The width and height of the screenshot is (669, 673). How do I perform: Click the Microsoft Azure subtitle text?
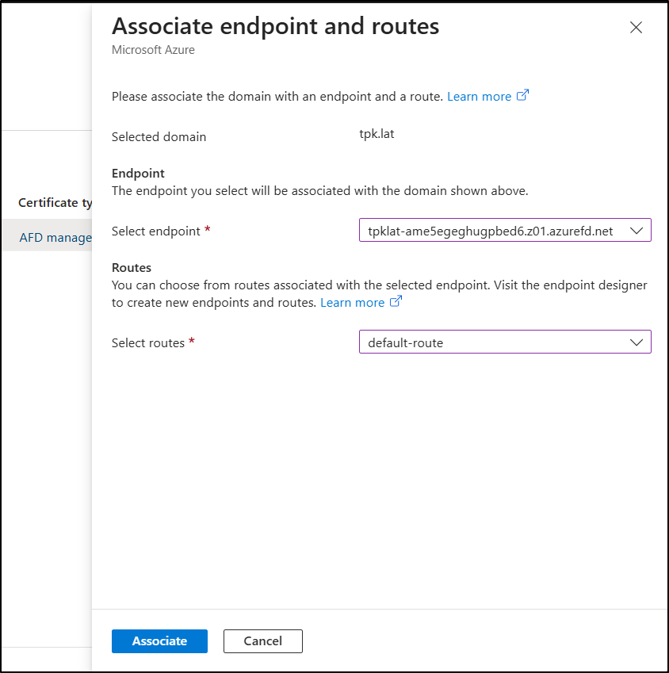click(x=153, y=50)
